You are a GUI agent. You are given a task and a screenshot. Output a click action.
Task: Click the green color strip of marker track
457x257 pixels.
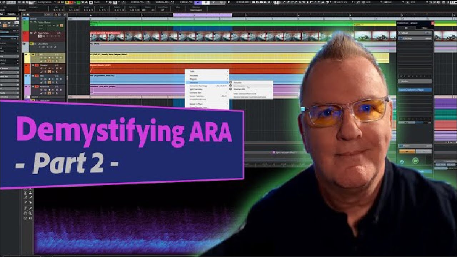pos(25,26)
